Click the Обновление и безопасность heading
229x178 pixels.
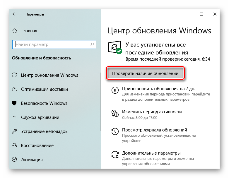(x=42, y=58)
